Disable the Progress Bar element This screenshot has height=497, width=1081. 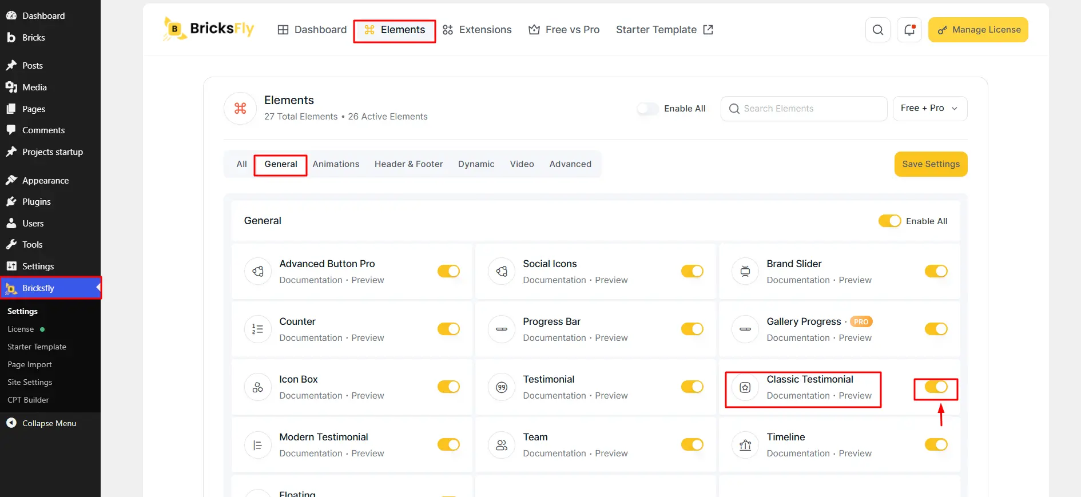pyautogui.click(x=692, y=329)
